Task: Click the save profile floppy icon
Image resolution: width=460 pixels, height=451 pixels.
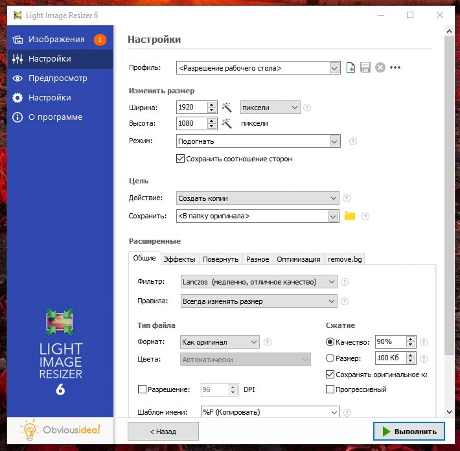Action: [x=365, y=67]
